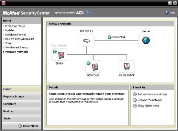Choose Lockdown Firewall
Image resolution: width=178 pixels, height=131 pixels.
coord(16,35)
